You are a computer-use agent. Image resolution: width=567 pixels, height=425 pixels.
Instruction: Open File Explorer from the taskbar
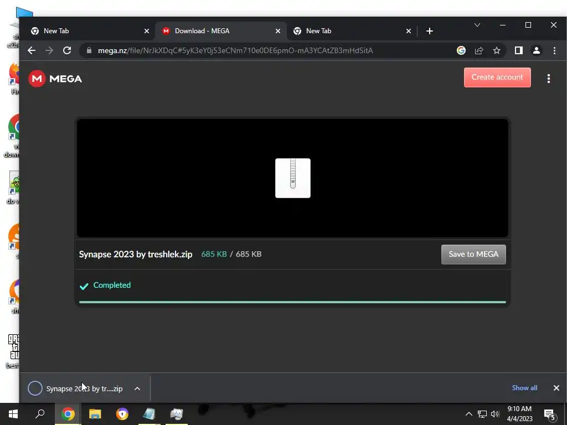tap(95, 414)
